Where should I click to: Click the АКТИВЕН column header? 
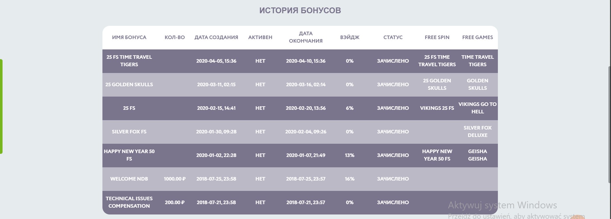(260, 37)
